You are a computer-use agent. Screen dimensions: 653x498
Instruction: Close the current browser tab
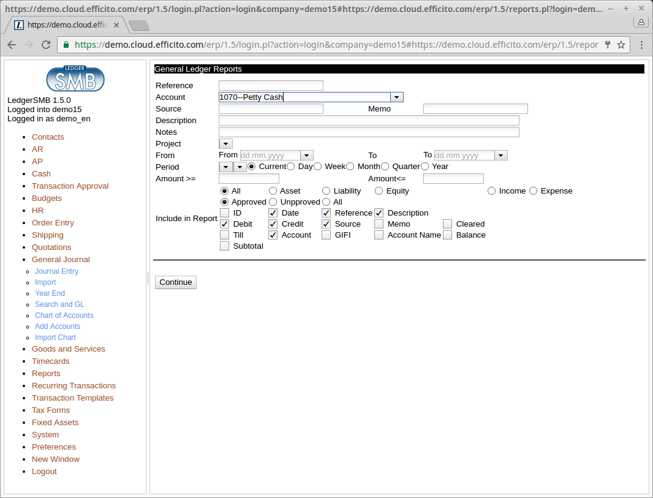click(x=116, y=25)
